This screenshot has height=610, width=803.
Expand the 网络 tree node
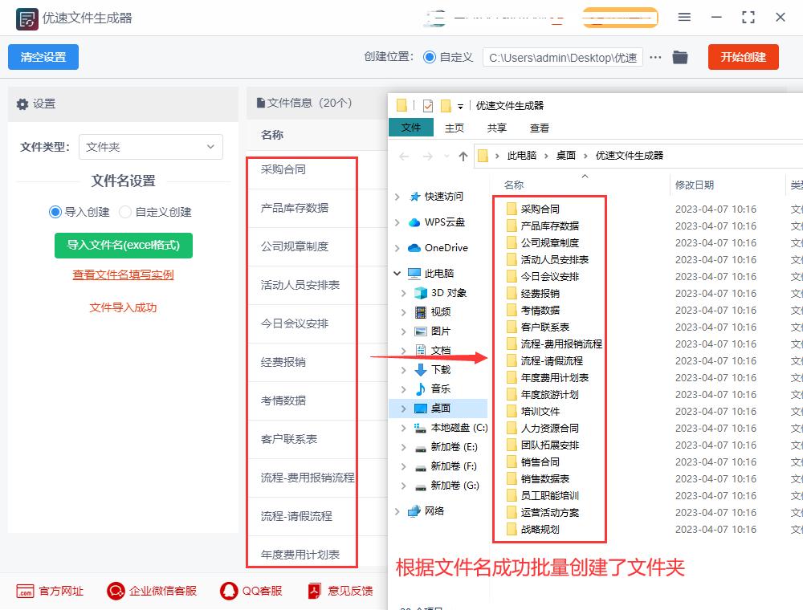(x=395, y=510)
